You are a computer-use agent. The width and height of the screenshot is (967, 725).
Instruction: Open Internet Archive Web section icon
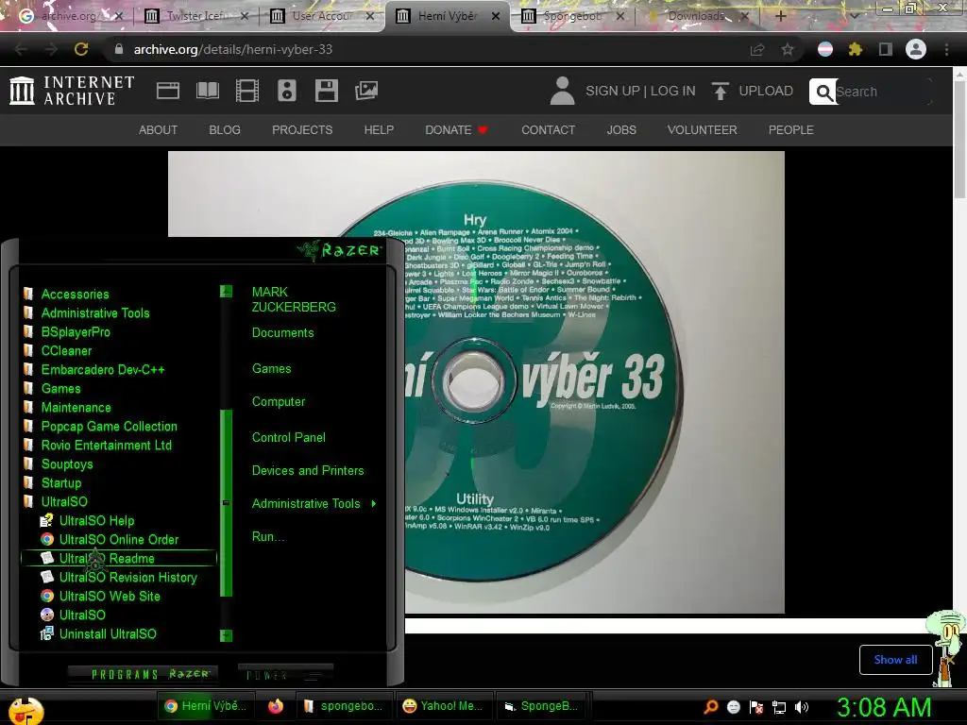pos(168,91)
